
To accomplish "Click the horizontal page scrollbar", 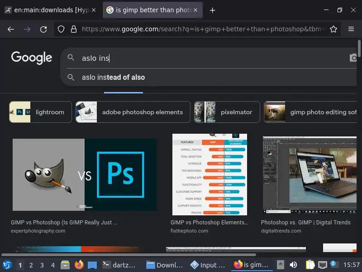I will (x=129, y=255).
